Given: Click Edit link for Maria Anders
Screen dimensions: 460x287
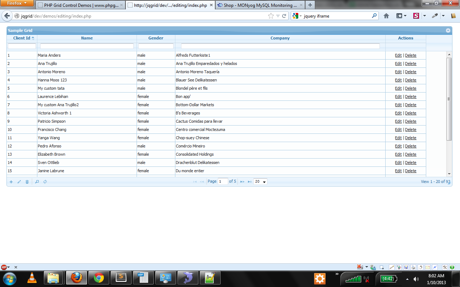Looking at the screenshot, I should [398, 55].
